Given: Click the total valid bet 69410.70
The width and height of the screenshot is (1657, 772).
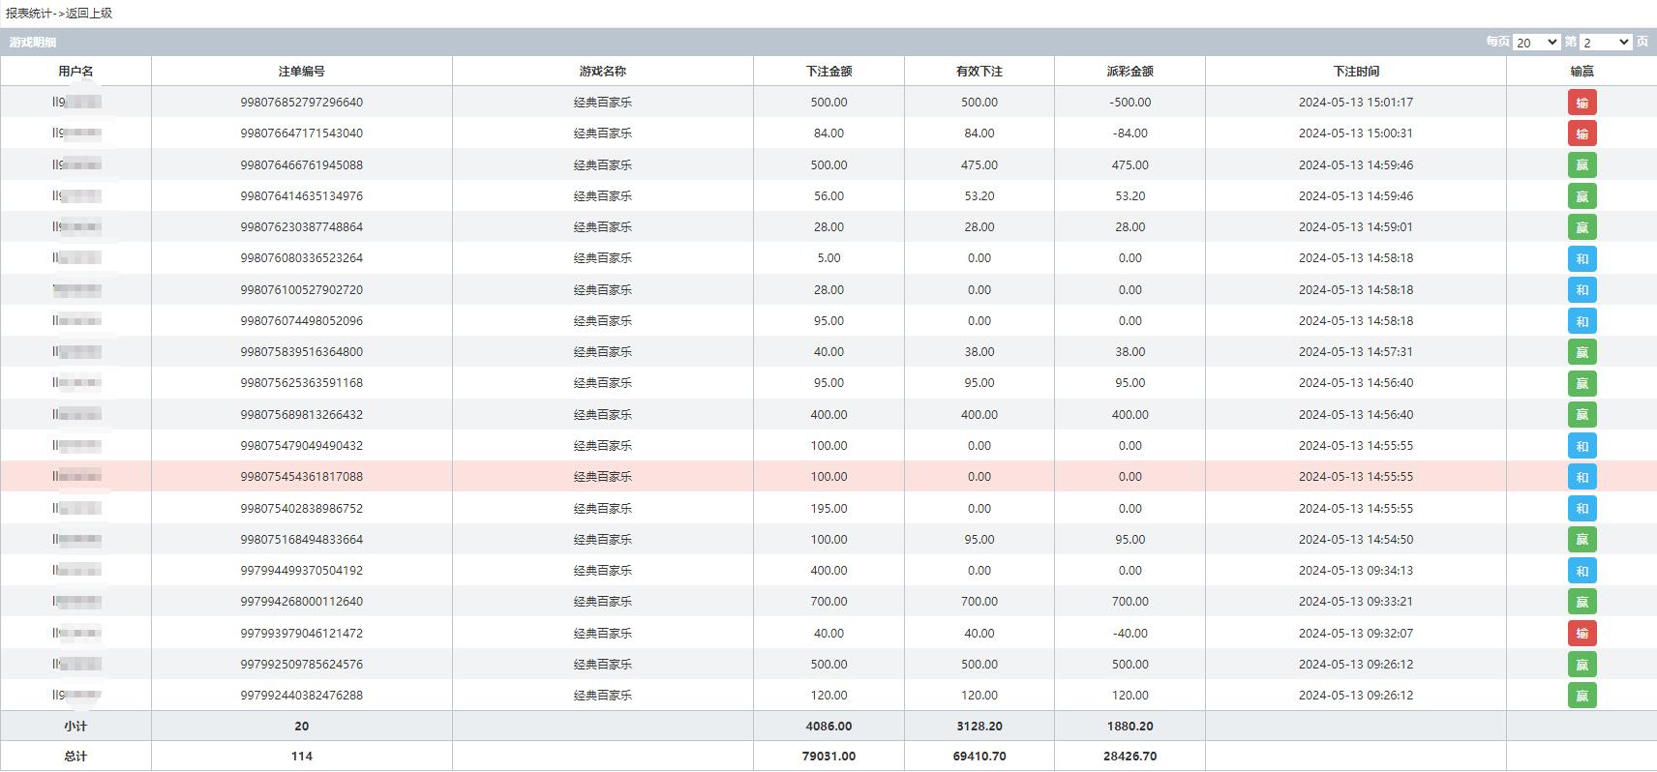Looking at the screenshot, I should tap(979, 757).
